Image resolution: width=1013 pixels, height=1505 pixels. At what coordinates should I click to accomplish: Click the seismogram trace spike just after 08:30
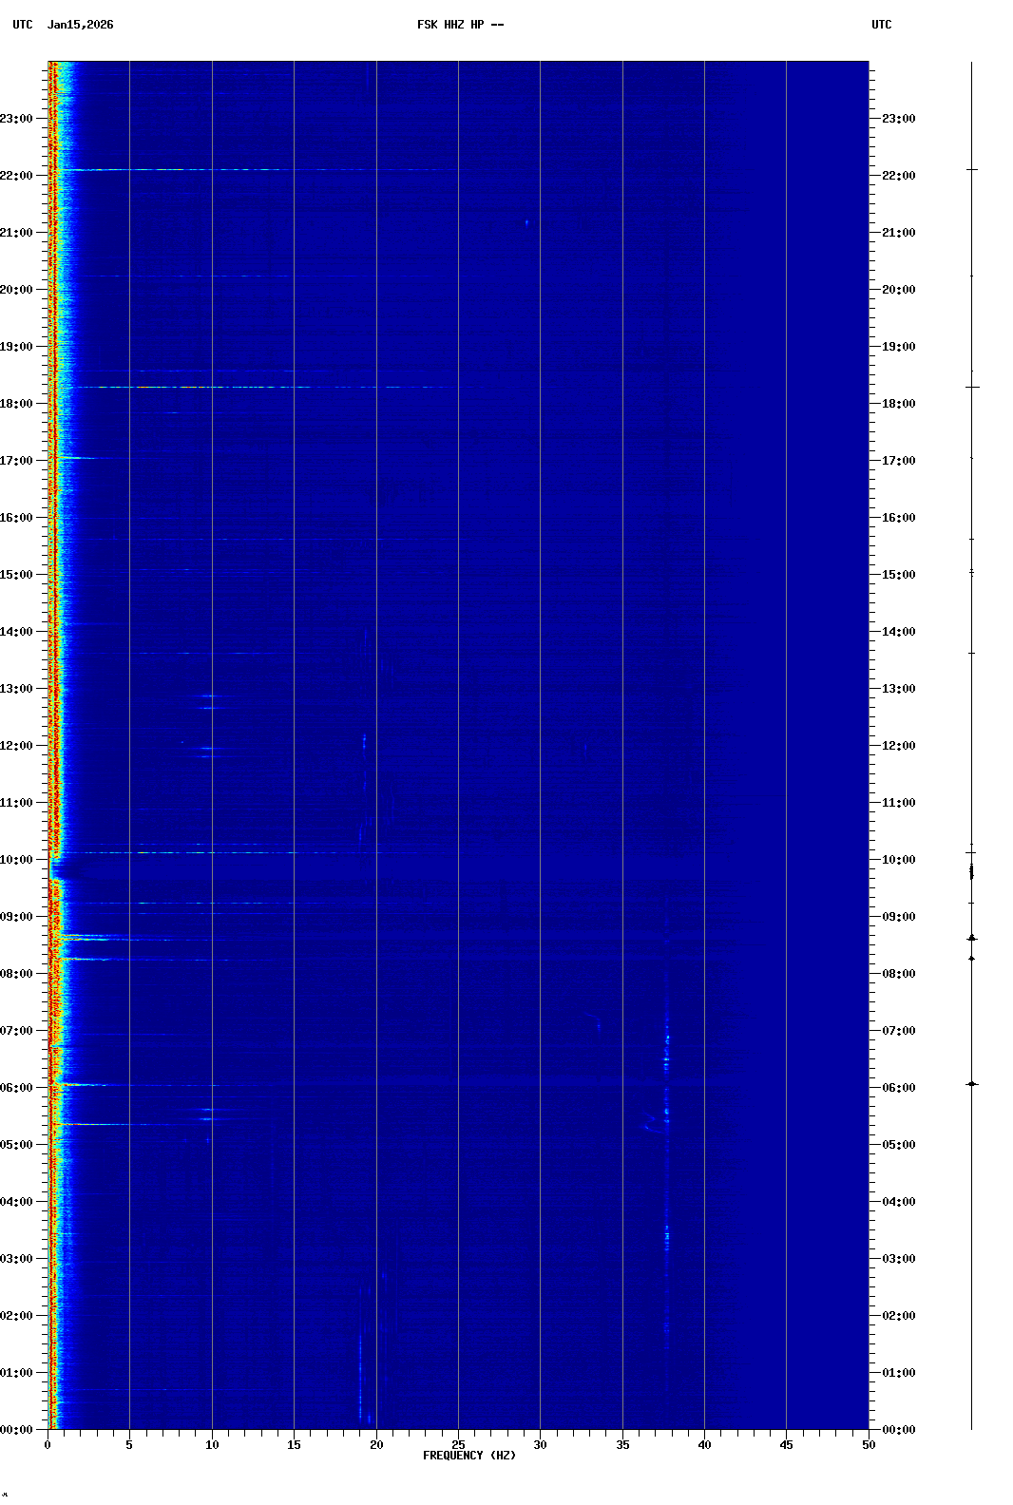click(971, 938)
